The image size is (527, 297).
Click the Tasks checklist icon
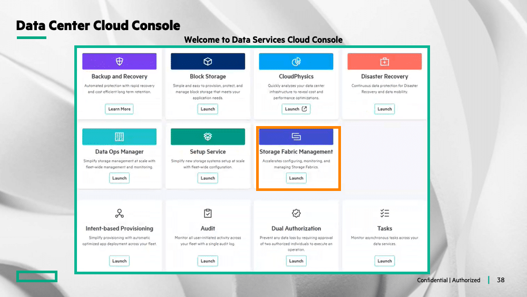(385, 213)
